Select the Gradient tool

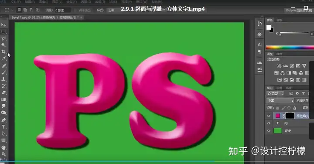(3, 99)
